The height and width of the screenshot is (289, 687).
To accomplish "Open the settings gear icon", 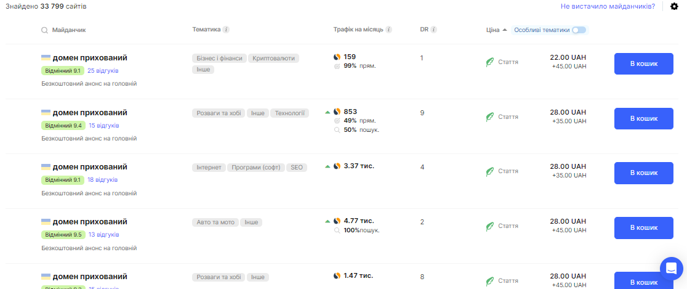I will 674,7.
